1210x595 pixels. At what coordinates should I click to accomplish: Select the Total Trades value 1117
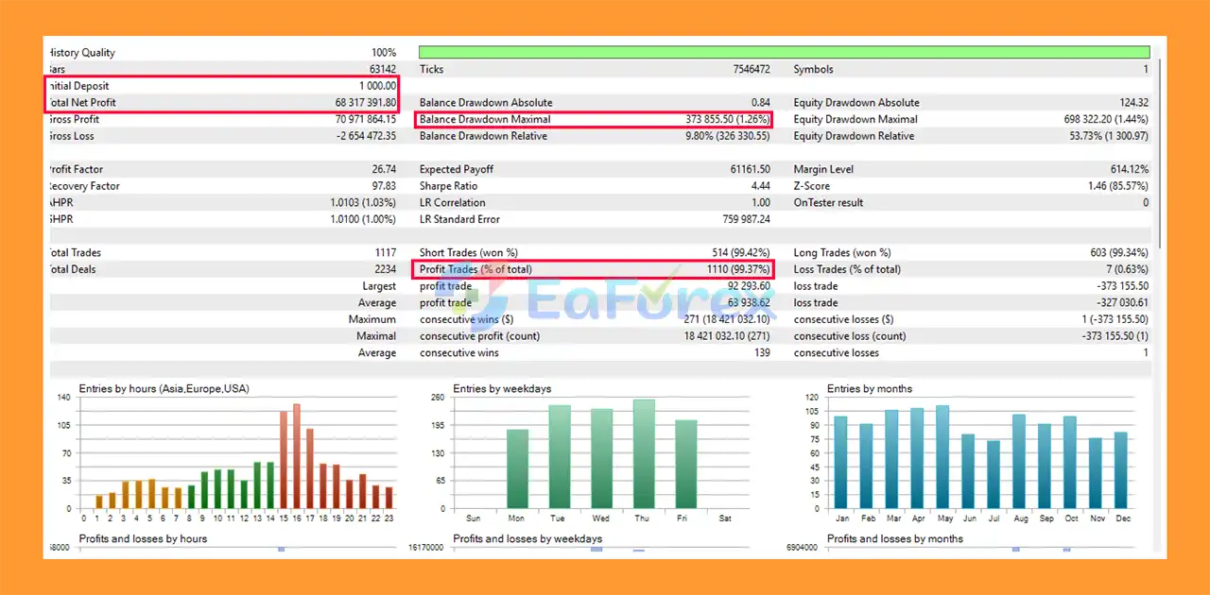[383, 253]
